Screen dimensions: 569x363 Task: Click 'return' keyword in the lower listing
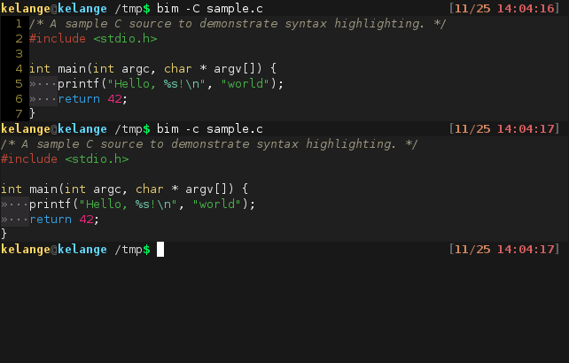click(51, 220)
